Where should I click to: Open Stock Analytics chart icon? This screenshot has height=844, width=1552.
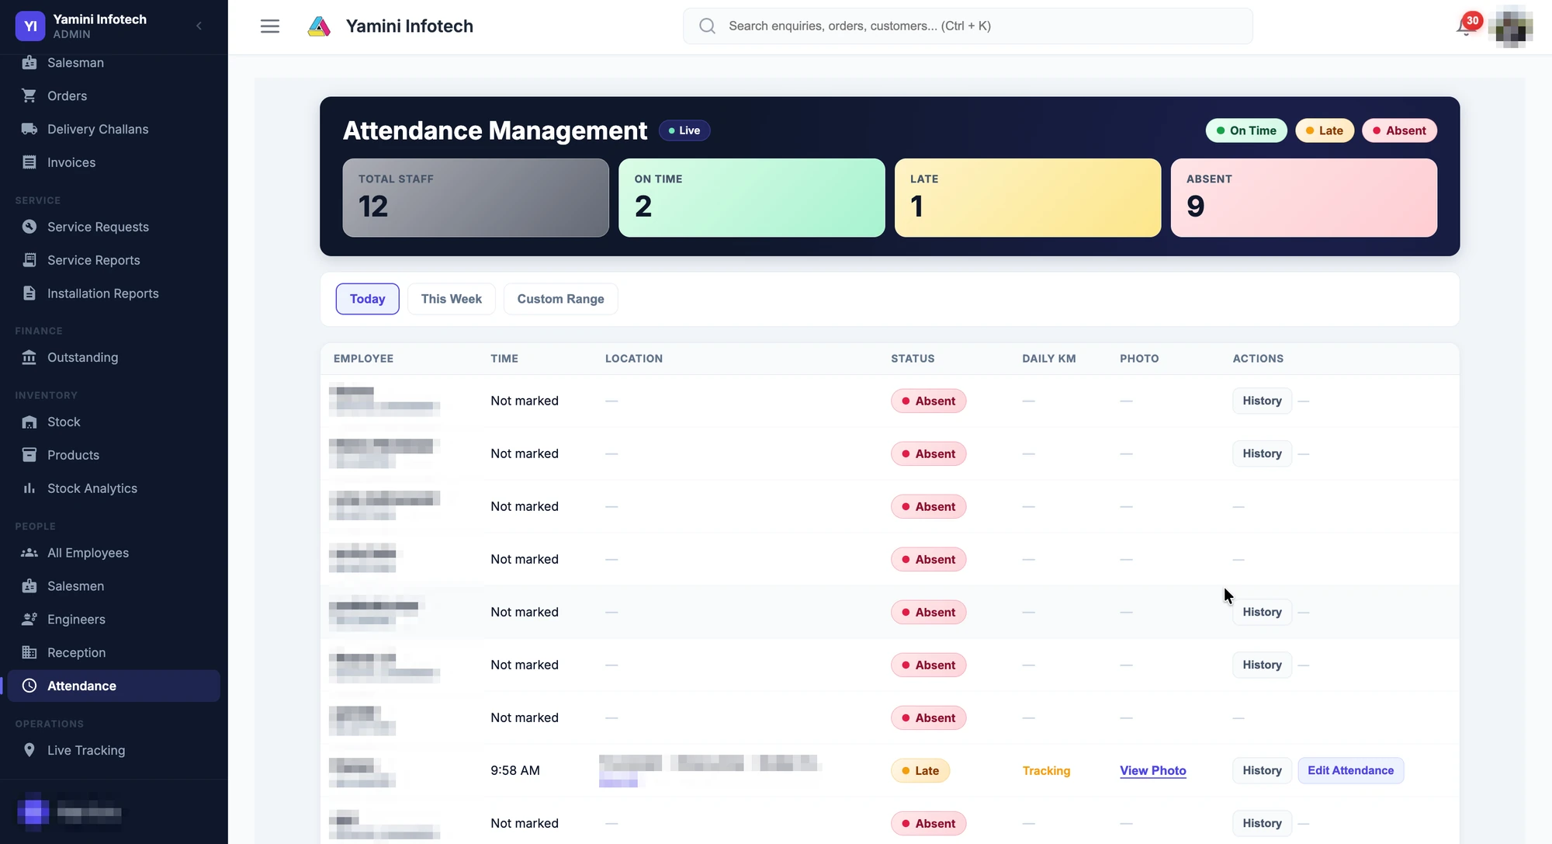point(29,488)
